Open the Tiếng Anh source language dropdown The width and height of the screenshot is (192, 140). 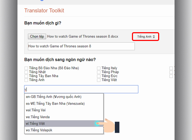pyautogui.click(x=146, y=37)
